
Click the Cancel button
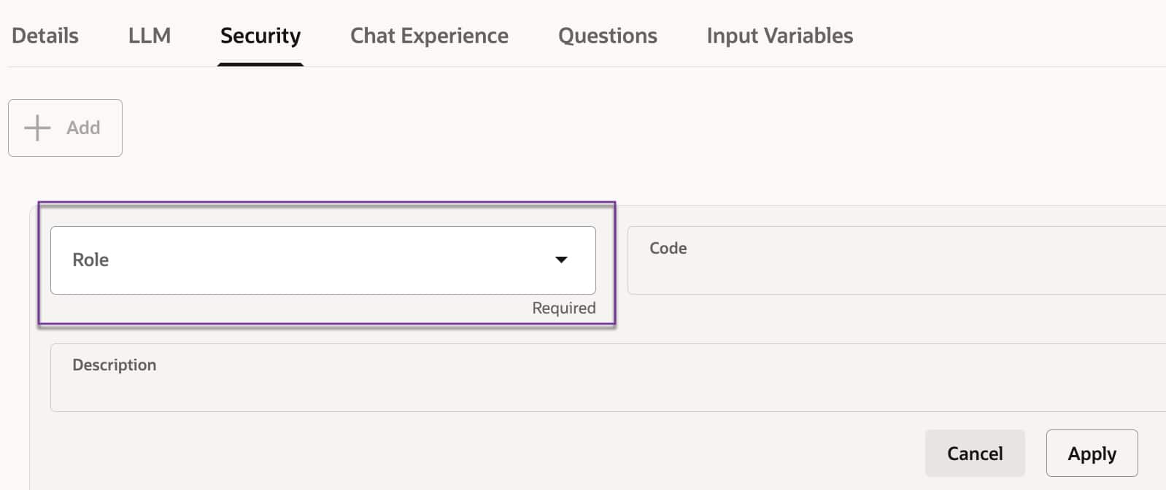coord(975,454)
